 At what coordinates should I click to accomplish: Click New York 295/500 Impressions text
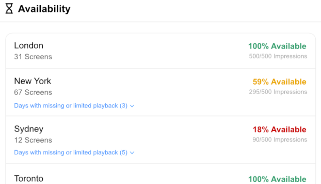pyautogui.click(x=278, y=92)
